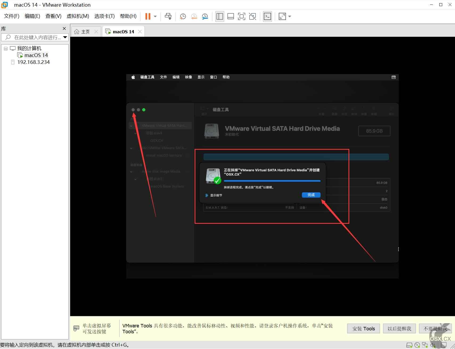Click the guest menu bar input source icon
Image resolution: width=455 pixels, height=349 pixels.
[393, 77]
